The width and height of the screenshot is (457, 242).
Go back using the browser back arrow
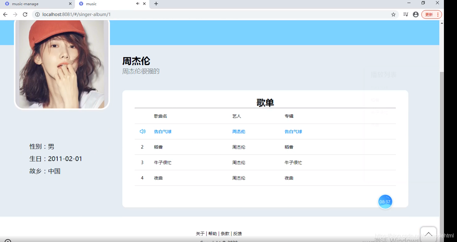[5, 14]
